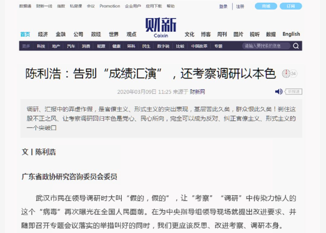The image size is (326, 233).
Task: Click the 24 comment count bubble
Action: [293, 73]
